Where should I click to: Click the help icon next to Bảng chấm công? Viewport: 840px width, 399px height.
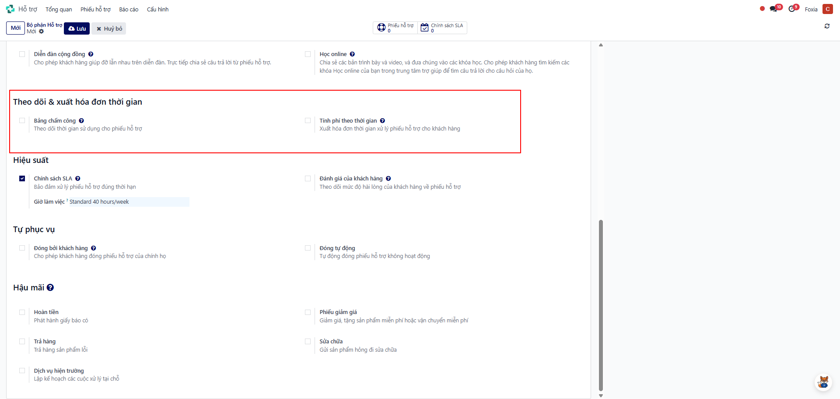pos(81,121)
